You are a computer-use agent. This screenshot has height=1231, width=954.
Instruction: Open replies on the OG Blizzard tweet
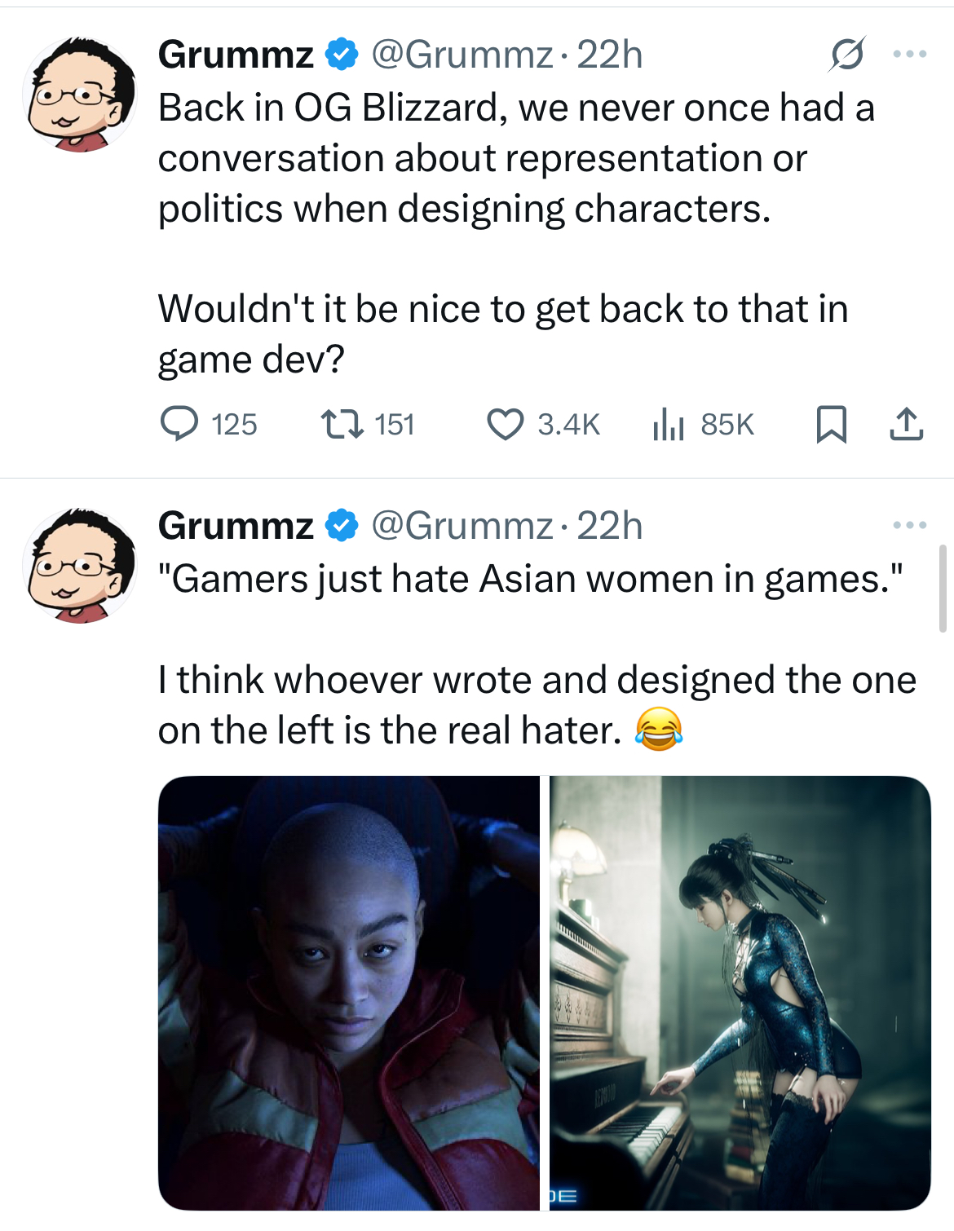tap(209, 425)
